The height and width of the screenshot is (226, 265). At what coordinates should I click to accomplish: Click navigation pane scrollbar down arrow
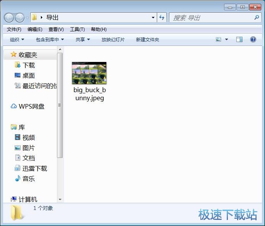60,200
